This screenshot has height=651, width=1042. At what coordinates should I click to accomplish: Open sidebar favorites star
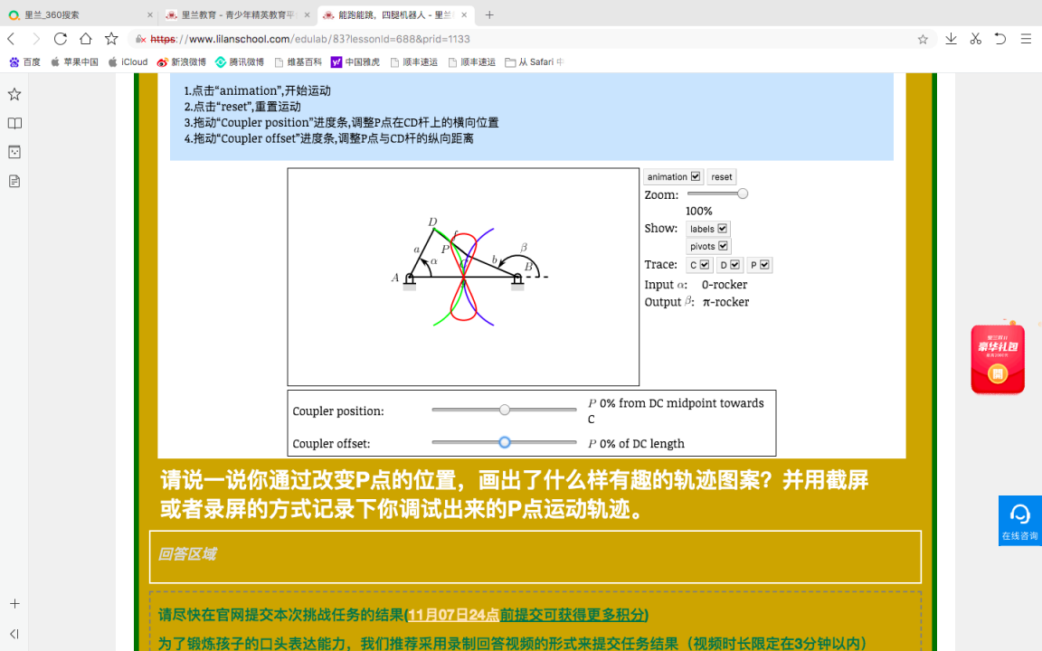[x=14, y=94]
